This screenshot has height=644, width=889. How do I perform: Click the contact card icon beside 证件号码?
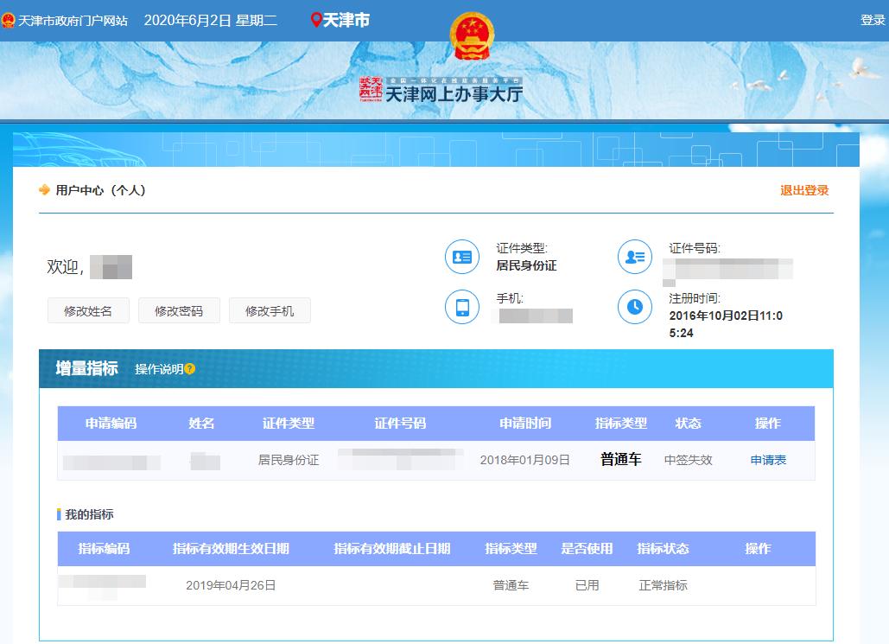635,256
